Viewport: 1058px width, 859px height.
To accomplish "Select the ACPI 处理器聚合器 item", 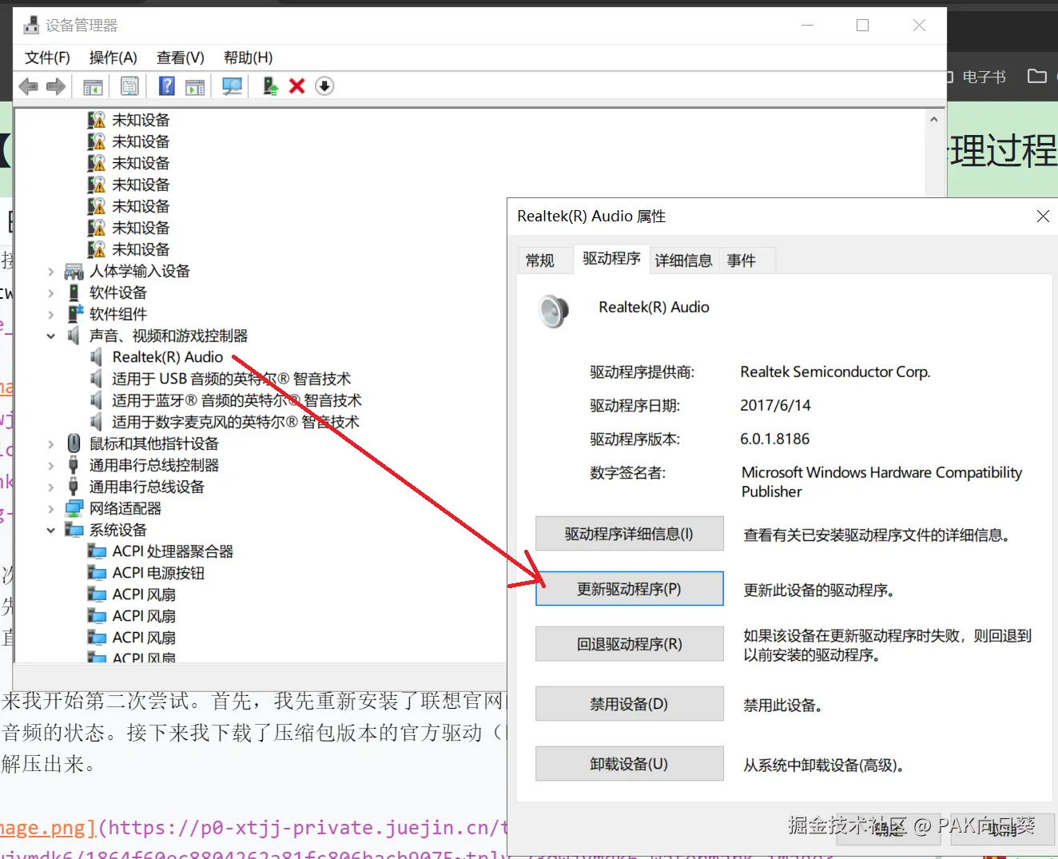I will point(173,551).
